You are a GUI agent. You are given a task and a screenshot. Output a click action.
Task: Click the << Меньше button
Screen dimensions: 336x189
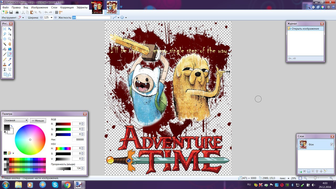coord(38,121)
